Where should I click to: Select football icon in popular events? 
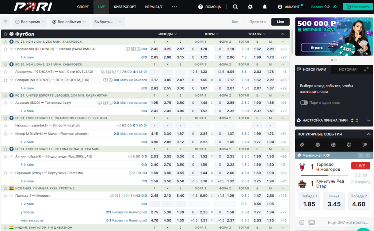point(318,145)
